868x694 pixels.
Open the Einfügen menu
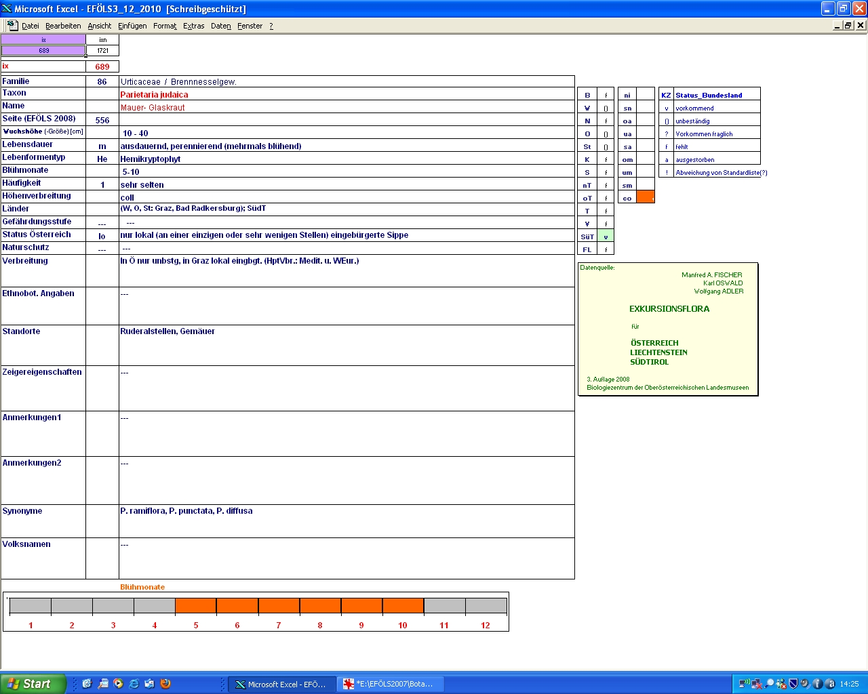coord(132,26)
